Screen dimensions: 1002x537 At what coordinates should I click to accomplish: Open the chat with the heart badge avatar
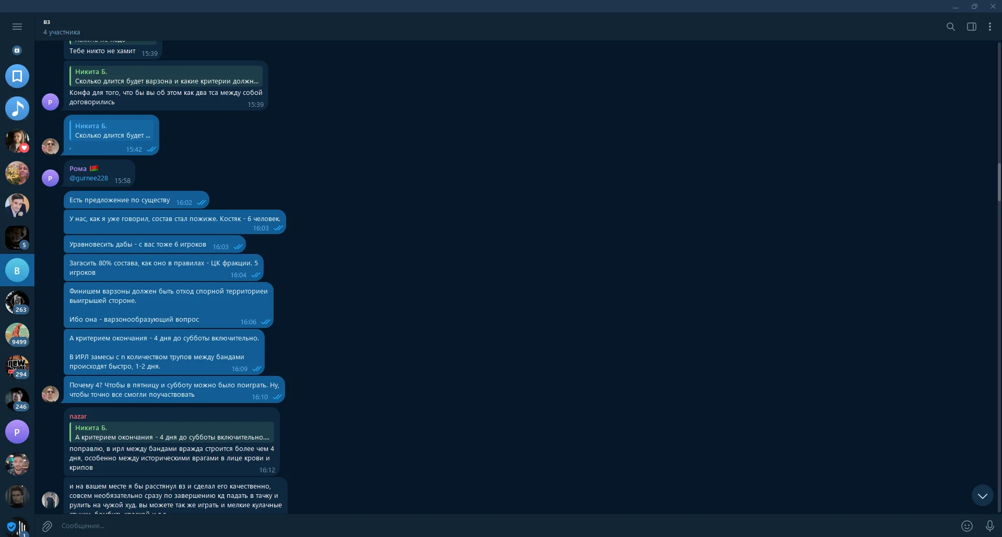(17, 141)
